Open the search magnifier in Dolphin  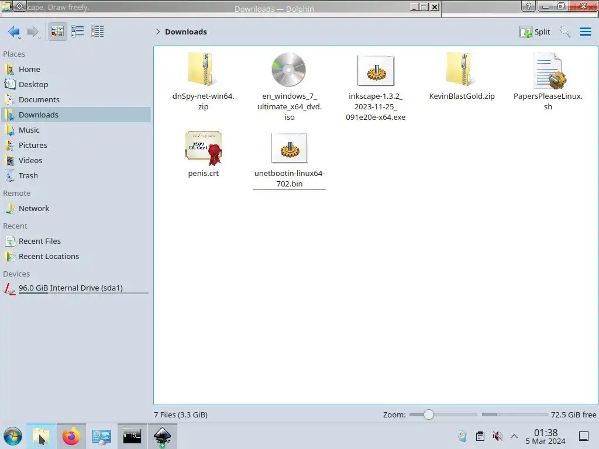tap(565, 32)
